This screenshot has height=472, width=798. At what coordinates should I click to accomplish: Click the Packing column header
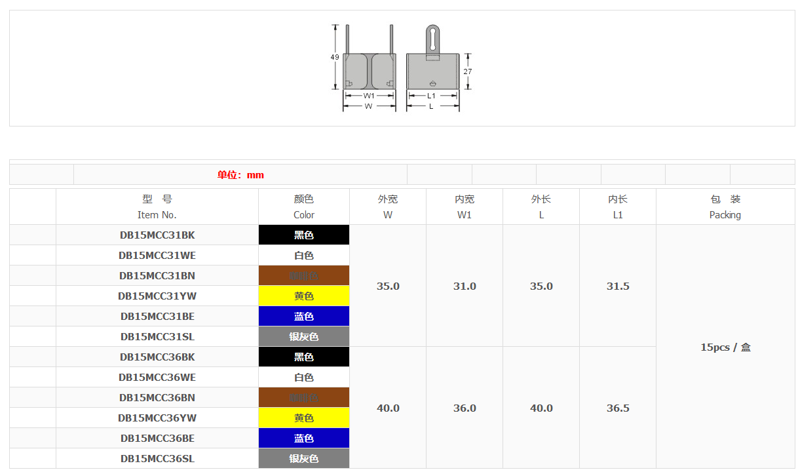pos(725,206)
